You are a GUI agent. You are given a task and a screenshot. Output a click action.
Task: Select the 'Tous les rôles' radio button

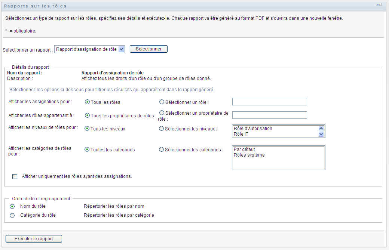(x=87, y=102)
